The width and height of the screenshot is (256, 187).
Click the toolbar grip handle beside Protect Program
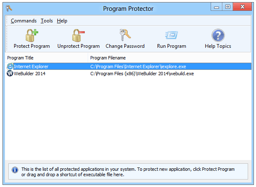coord(7,39)
